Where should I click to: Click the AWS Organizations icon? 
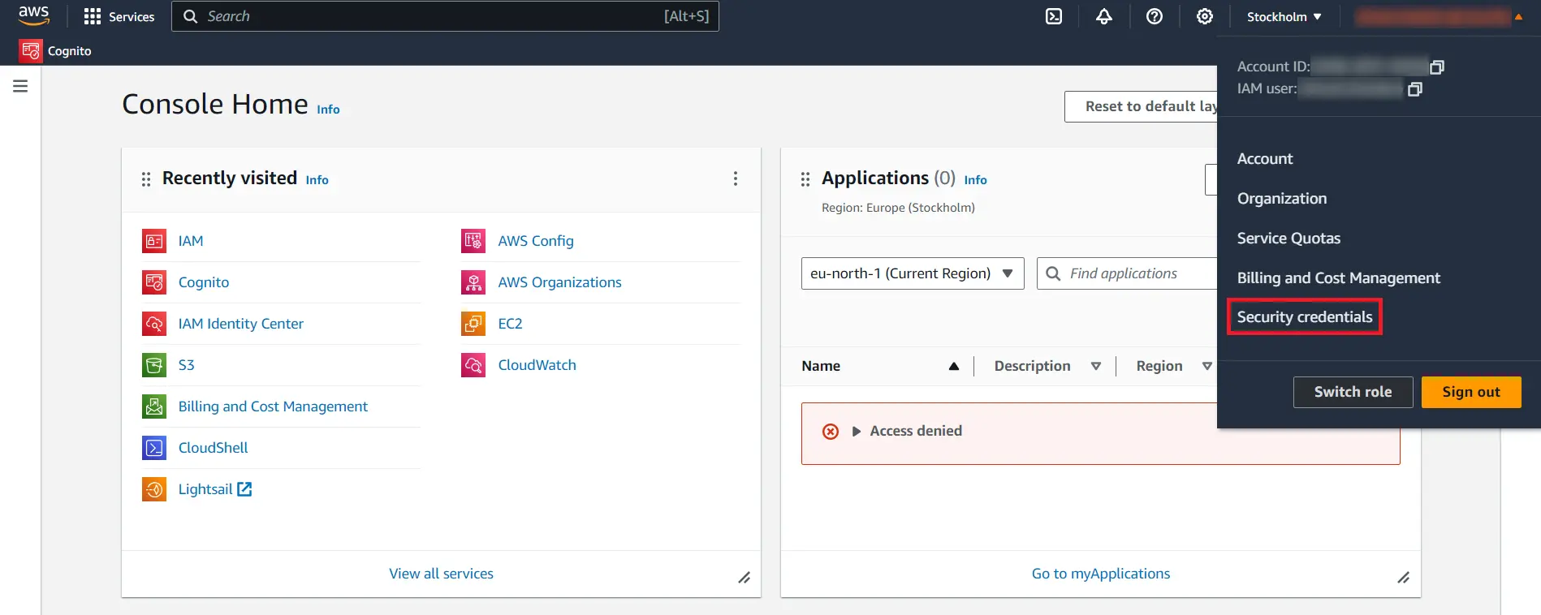pos(473,282)
